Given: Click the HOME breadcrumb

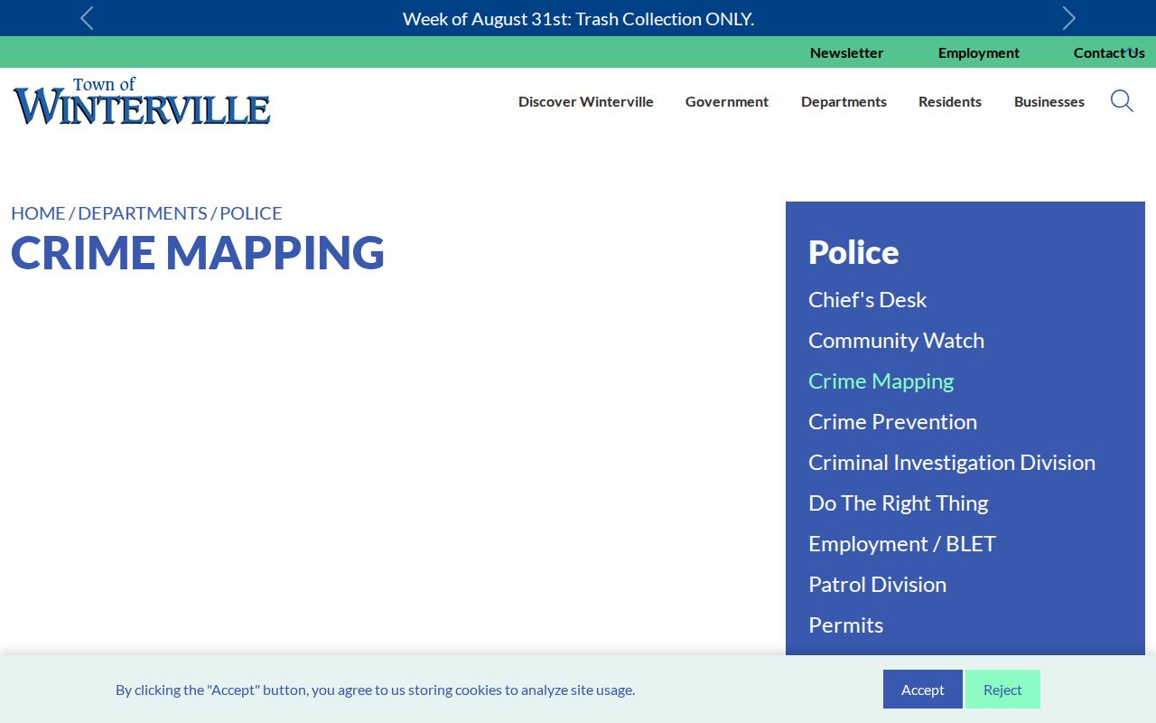Looking at the screenshot, I should tap(38, 213).
